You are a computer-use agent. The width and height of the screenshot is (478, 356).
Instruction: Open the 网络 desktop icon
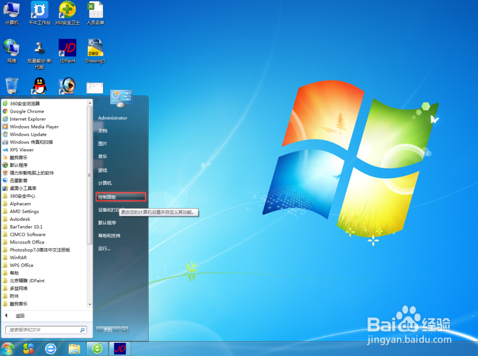tap(11, 51)
